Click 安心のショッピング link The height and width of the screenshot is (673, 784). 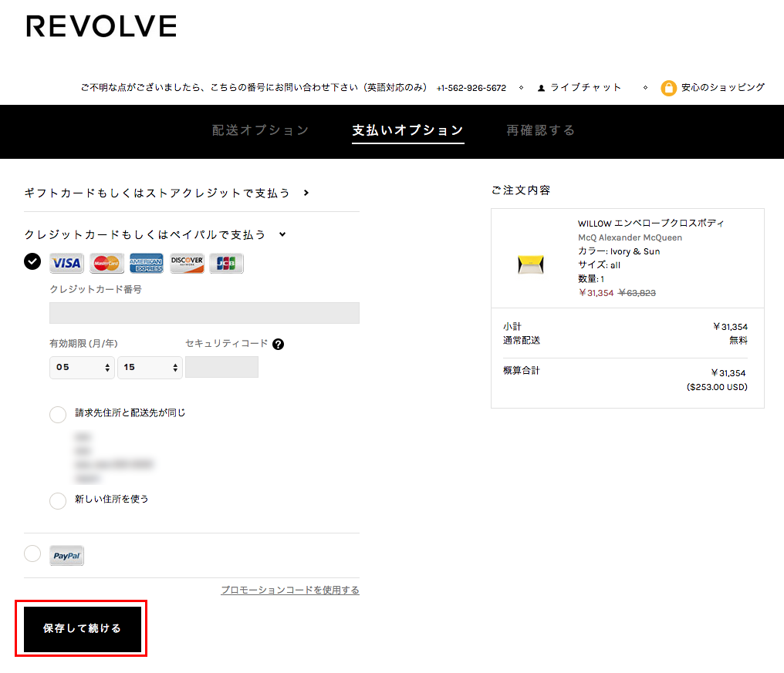coord(722,87)
